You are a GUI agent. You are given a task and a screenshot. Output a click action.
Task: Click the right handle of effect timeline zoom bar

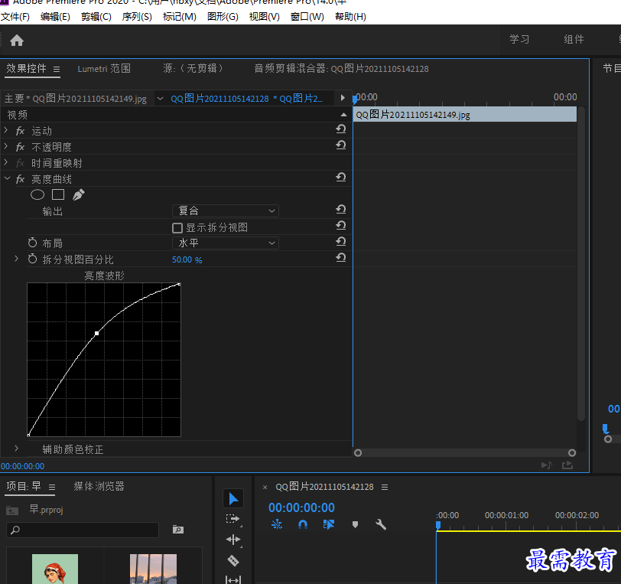tap(572, 453)
